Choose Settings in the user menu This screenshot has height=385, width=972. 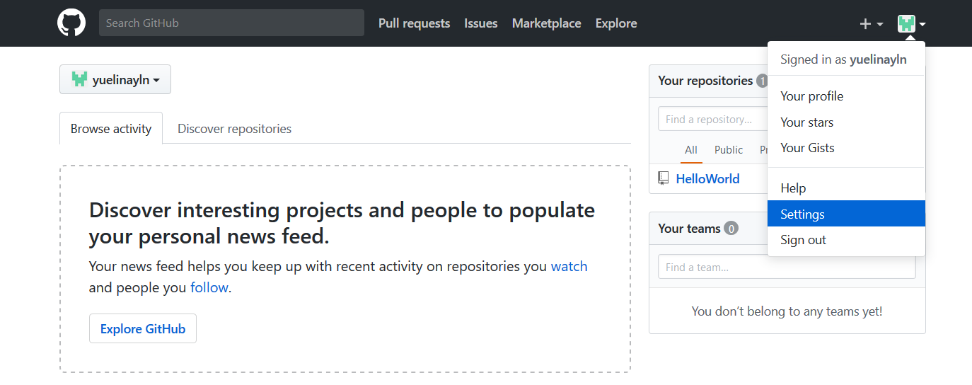click(x=846, y=214)
